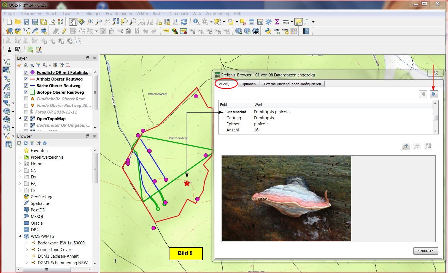Open the measure tool dropdown arrow
The image size is (448, 273).
click(x=292, y=22)
